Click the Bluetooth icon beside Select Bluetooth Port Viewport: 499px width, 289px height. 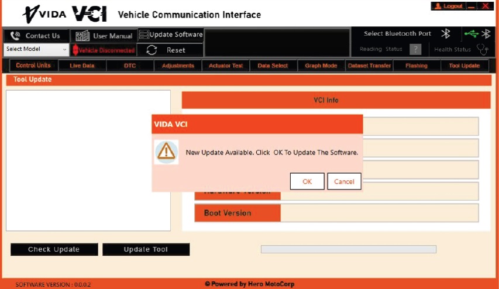coord(445,33)
